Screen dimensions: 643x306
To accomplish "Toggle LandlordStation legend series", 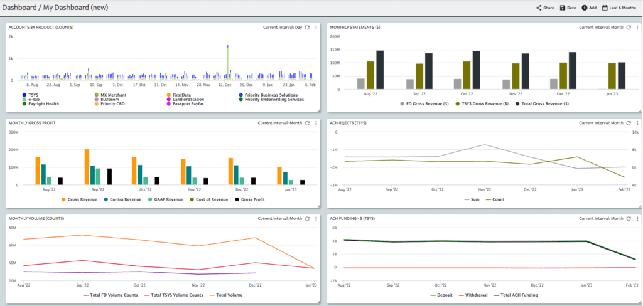I will coord(185,100).
